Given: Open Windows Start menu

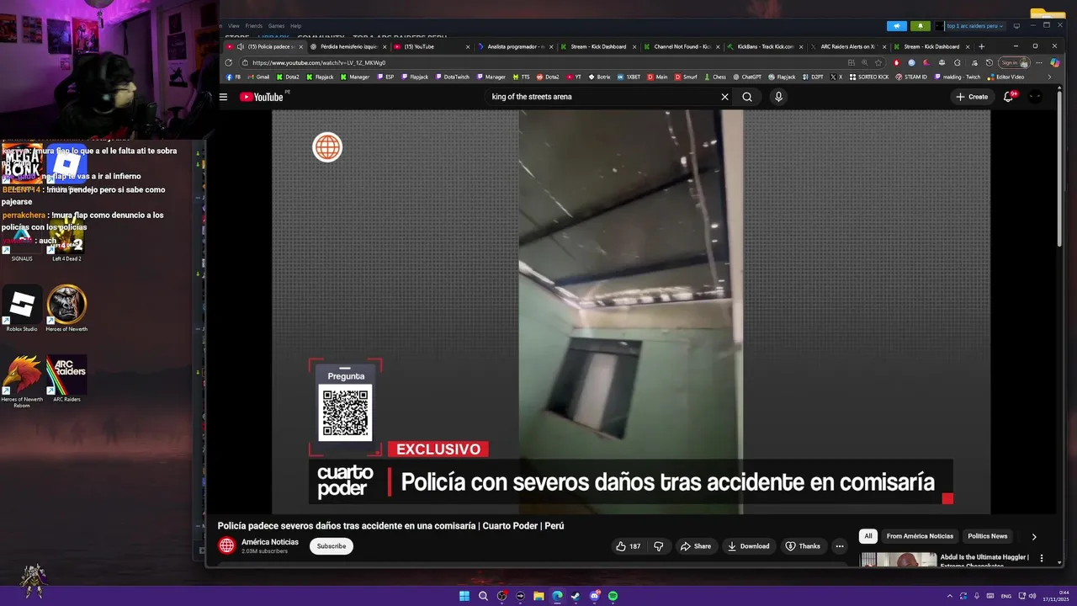Looking at the screenshot, I should coord(464,596).
